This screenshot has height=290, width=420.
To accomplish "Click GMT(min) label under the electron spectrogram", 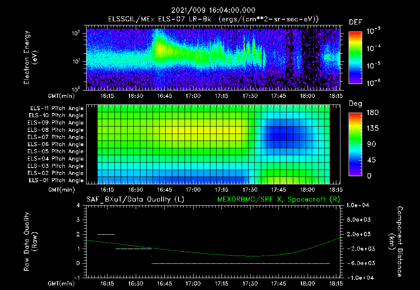I will [x=62, y=96].
